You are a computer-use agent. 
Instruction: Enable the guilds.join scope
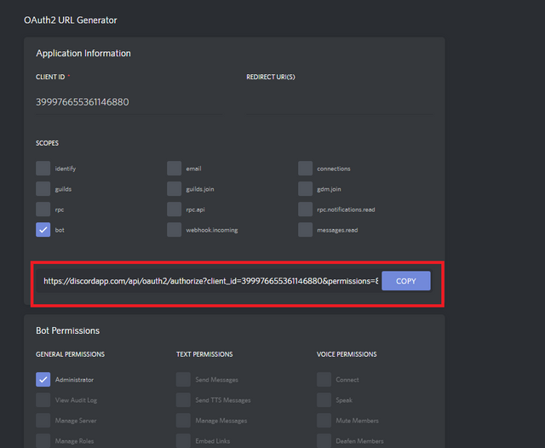174,189
